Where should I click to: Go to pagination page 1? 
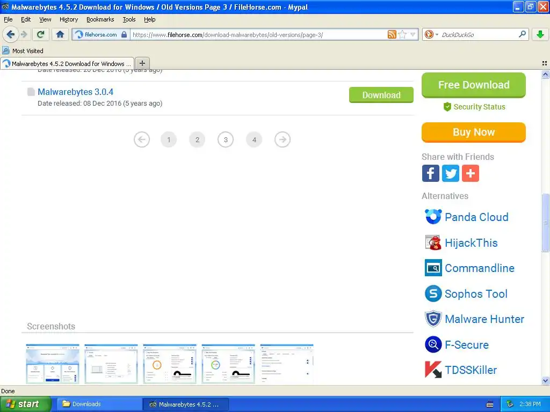169,139
